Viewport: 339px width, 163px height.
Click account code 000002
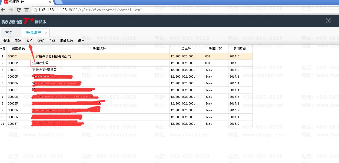pos(13,63)
